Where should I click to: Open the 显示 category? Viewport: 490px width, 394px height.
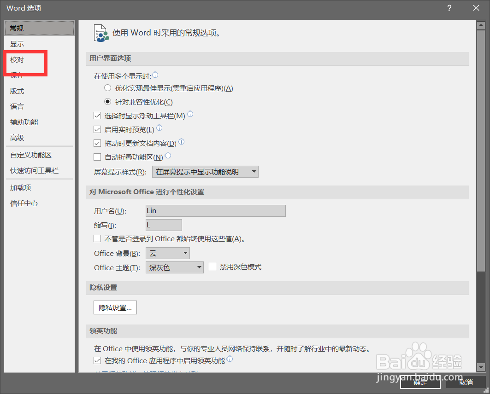(x=39, y=44)
